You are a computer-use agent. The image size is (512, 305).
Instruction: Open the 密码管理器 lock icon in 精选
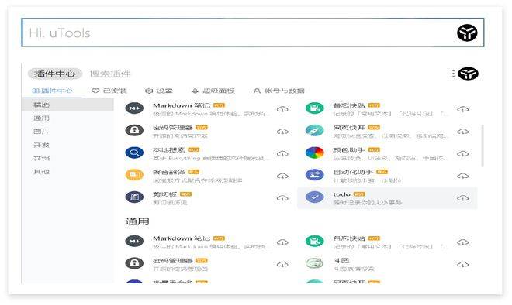click(x=134, y=130)
